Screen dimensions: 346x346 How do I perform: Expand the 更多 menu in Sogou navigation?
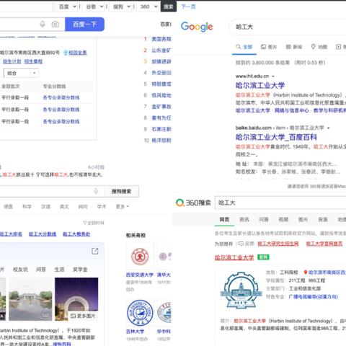[x=123, y=207]
